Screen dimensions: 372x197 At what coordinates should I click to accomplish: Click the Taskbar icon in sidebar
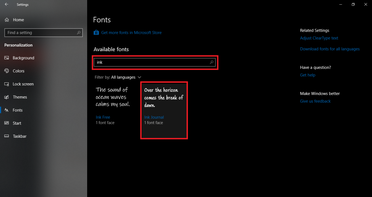[x=7, y=136]
